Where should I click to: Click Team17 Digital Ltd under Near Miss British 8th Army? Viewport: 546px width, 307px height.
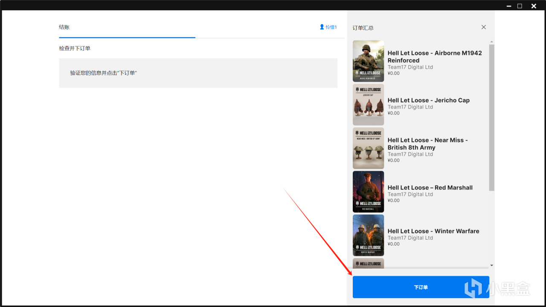tap(410, 154)
